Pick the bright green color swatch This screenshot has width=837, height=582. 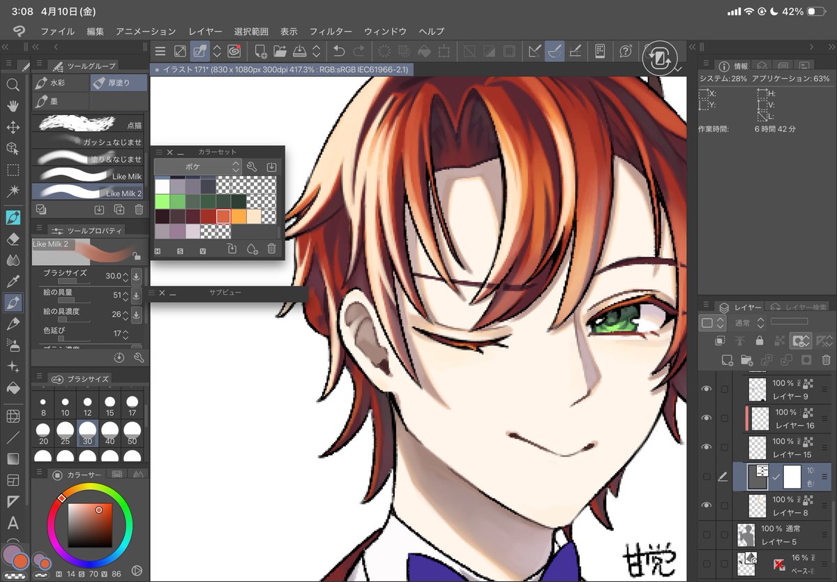tap(162, 201)
